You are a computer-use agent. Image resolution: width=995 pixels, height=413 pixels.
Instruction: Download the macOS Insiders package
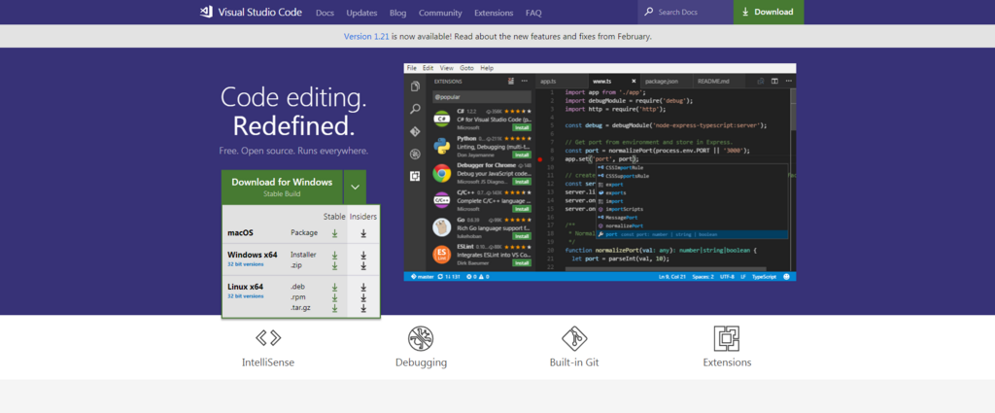363,233
